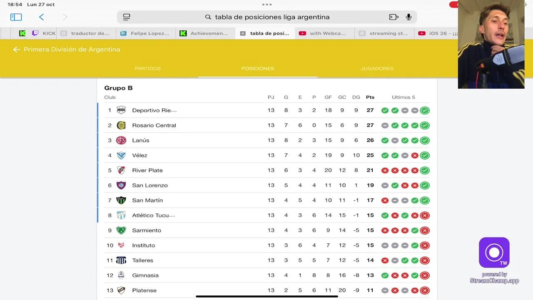This screenshot has height=300, width=533.
Task: Select the streaming browser tab
Action: 388,33
